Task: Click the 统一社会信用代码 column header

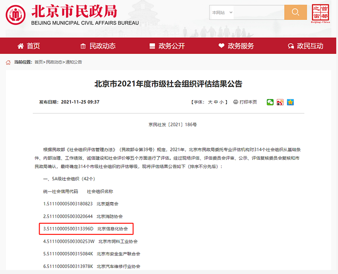Action: click(60, 191)
